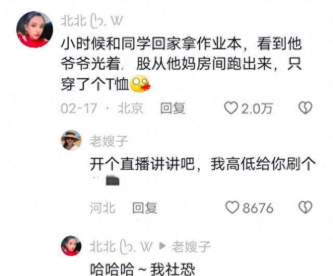
Task: Tap the shocked emoji in top comment
Action: click(x=140, y=84)
